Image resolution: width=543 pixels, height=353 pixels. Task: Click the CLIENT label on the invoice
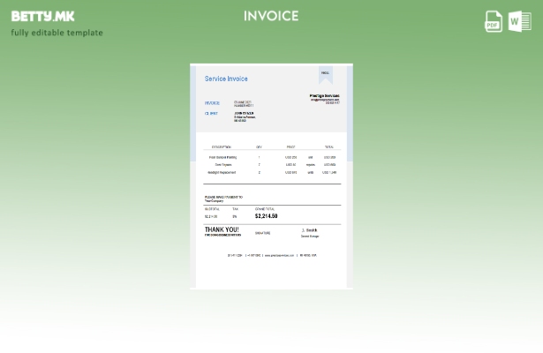(x=212, y=113)
